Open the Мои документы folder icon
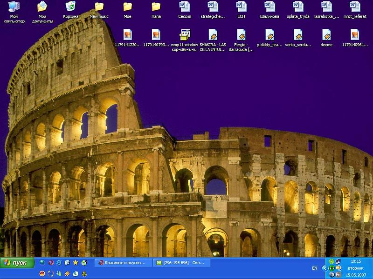The width and height of the screenshot is (373, 279). coord(42,7)
